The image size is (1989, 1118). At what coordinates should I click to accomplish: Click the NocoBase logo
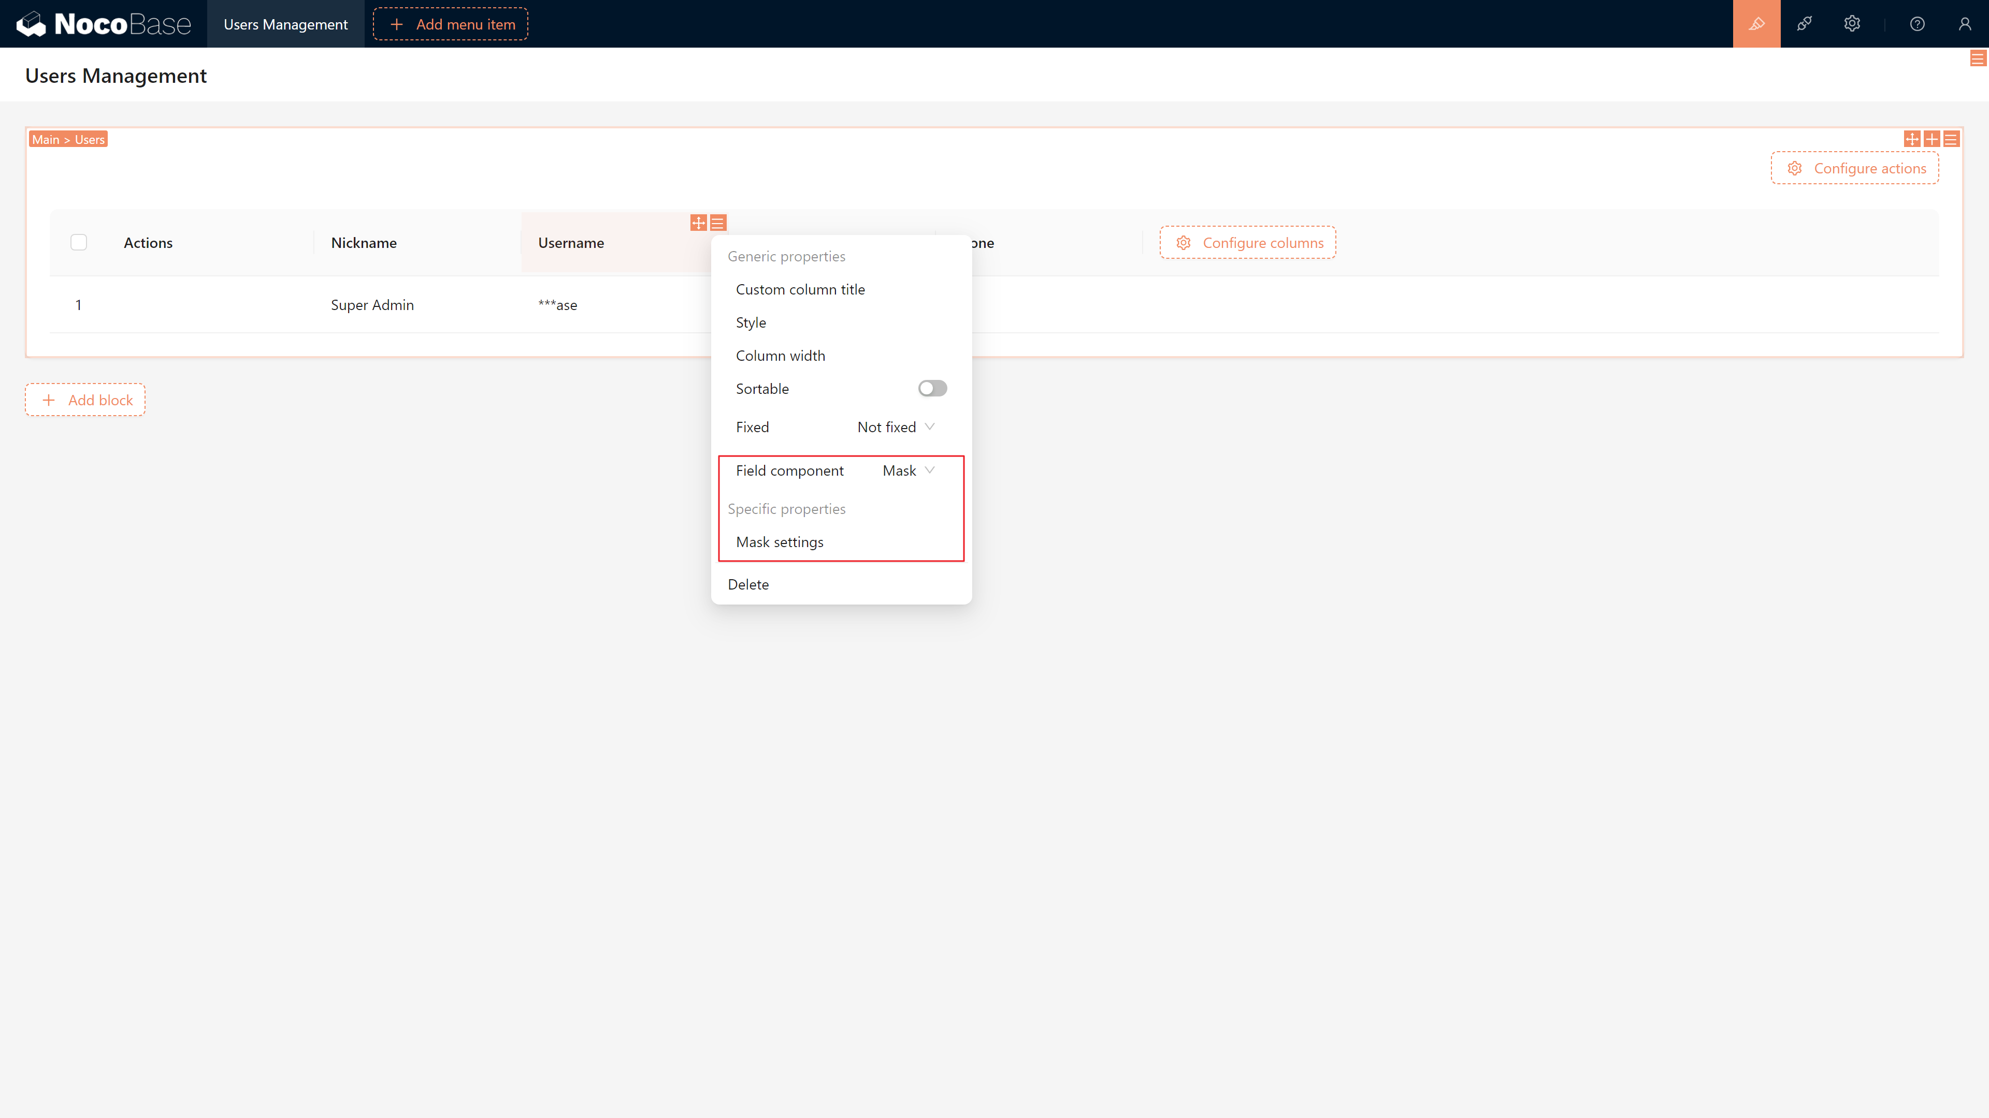pyautogui.click(x=104, y=24)
